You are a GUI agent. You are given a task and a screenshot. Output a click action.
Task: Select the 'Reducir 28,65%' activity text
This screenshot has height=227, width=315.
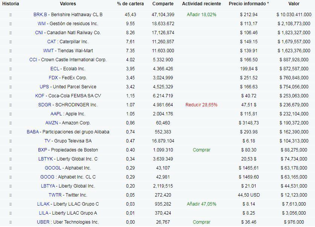[201, 105]
